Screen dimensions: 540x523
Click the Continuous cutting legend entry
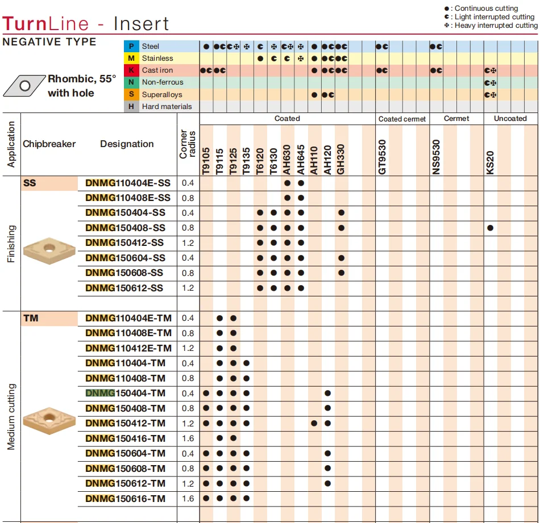tap(481, 9)
